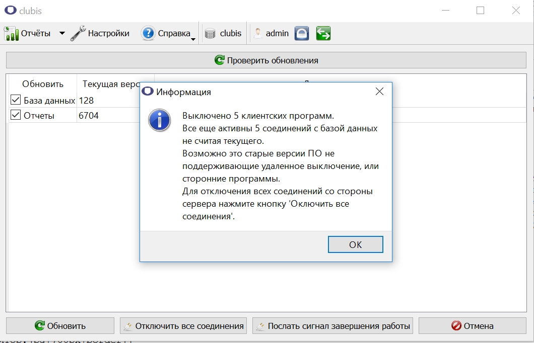The width and height of the screenshot is (534, 343).
Task: Click the Настройки wrench icon
Action: tap(78, 33)
